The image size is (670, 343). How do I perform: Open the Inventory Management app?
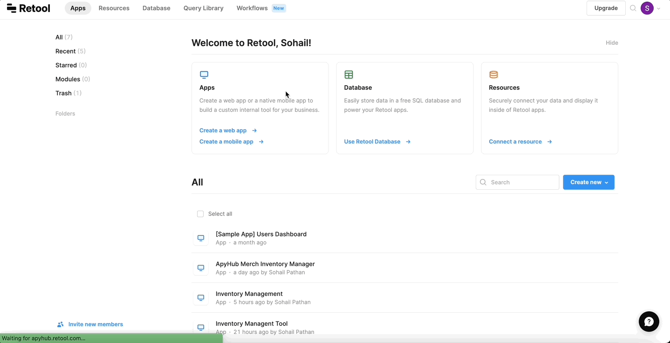click(x=249, y=294)
